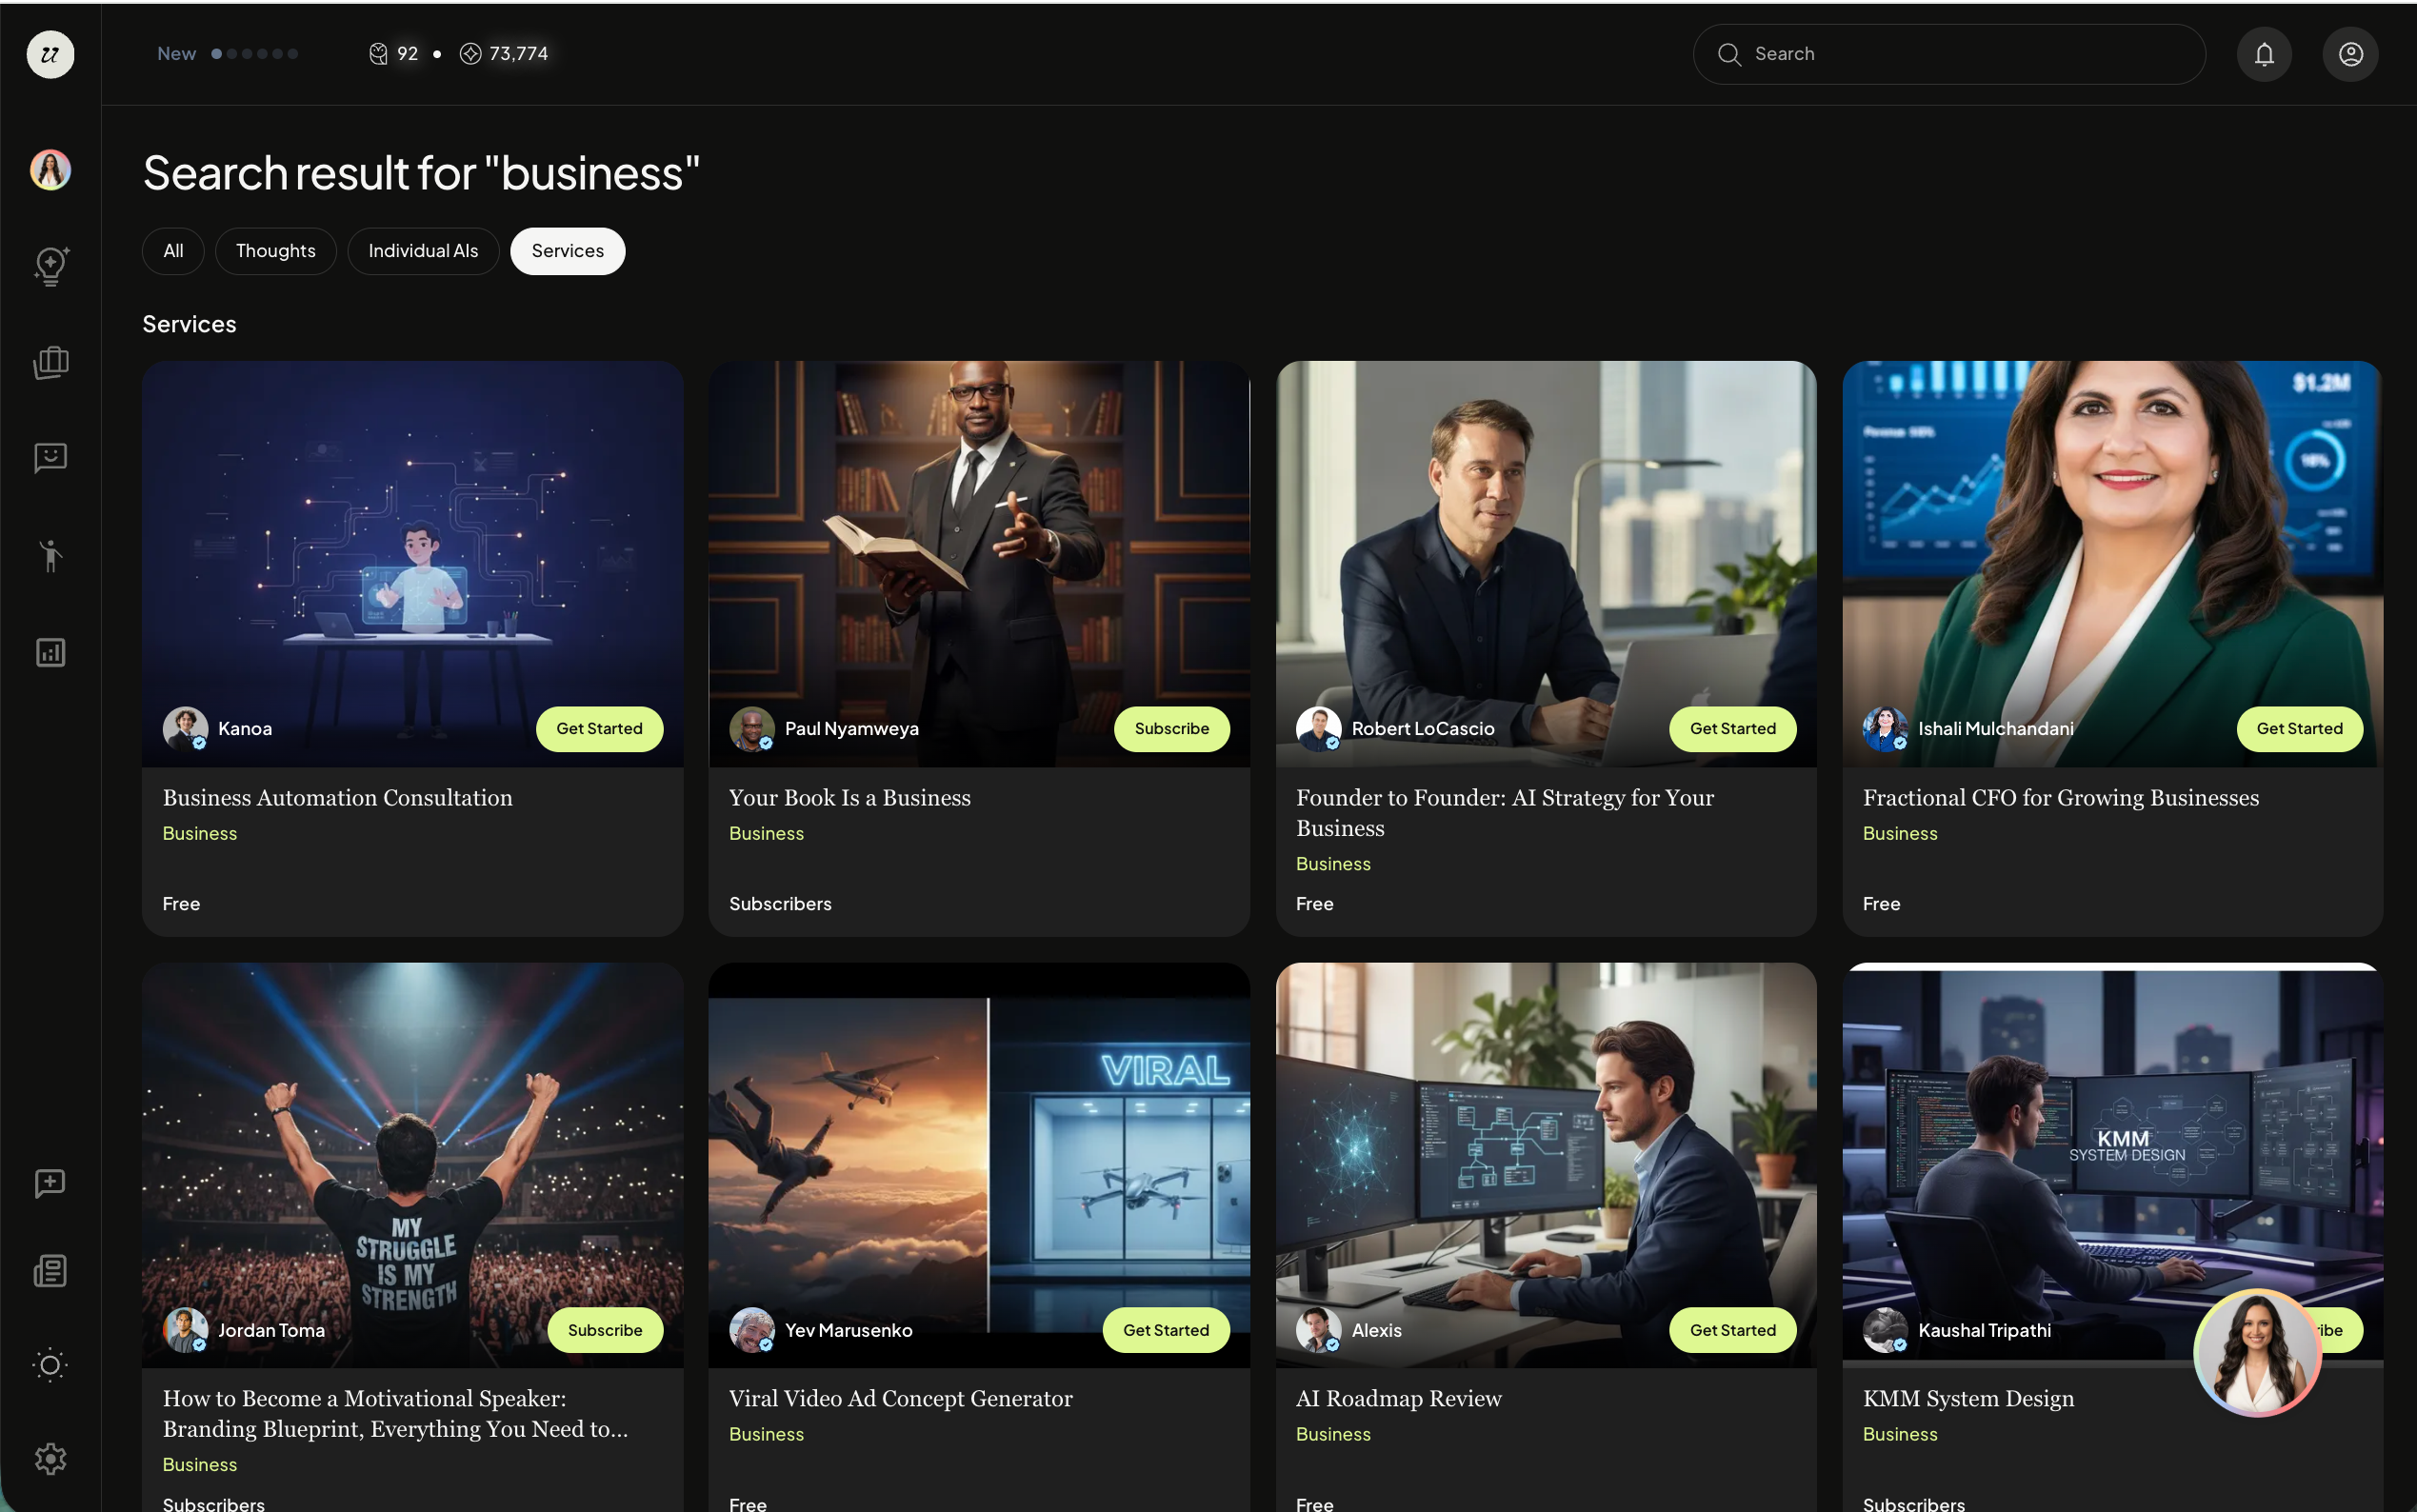
Task: Open Founder to Founder AI Strategy title
Action: 1505,813
